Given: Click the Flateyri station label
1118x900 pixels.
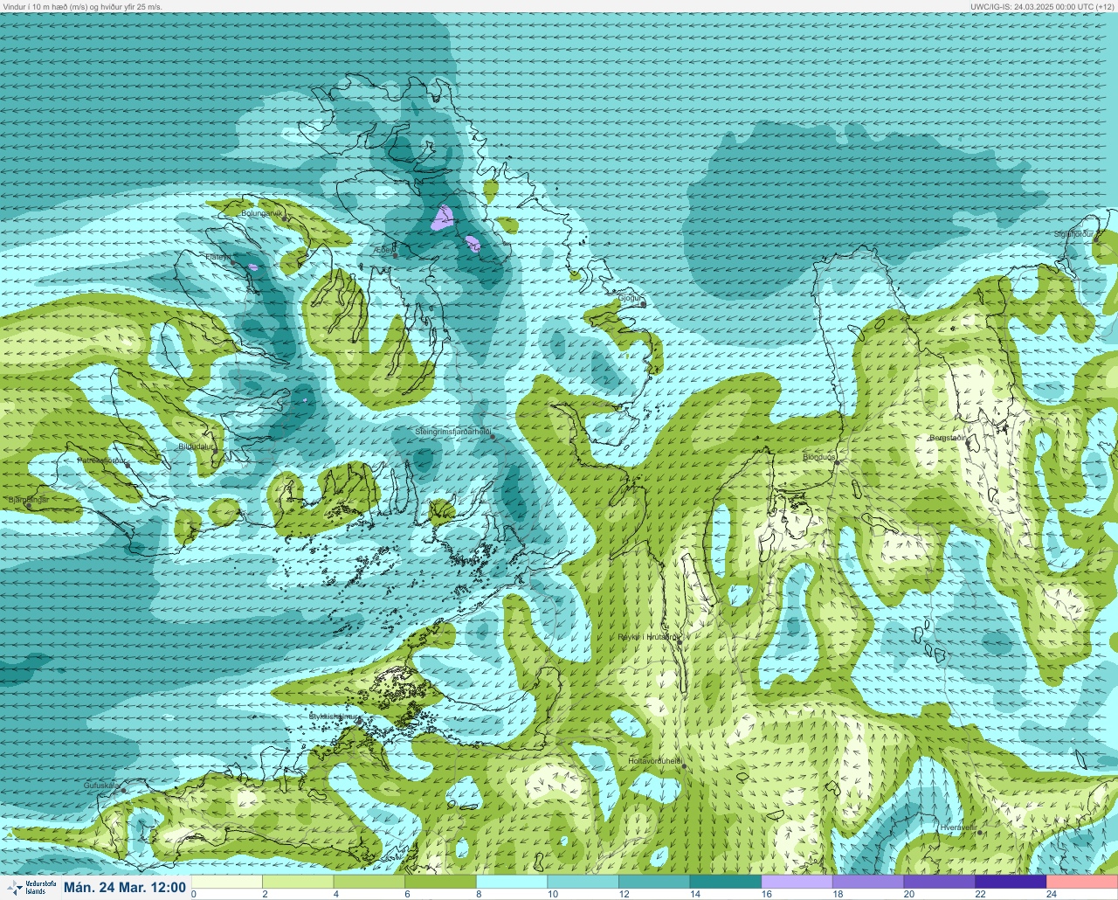Looking at the screenshot, I should point(218,257).
